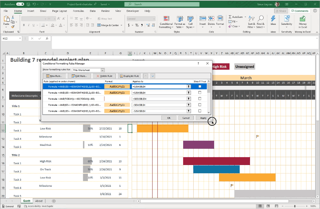
Task: Open the About sheet tab
Action: tap(39, 201)
